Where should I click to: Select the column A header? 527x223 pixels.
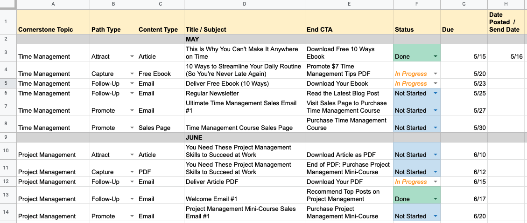pos(53,4)
